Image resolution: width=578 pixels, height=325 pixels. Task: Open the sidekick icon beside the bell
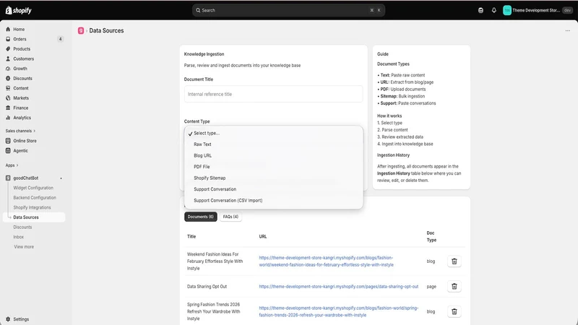click(x=480, y=10)
